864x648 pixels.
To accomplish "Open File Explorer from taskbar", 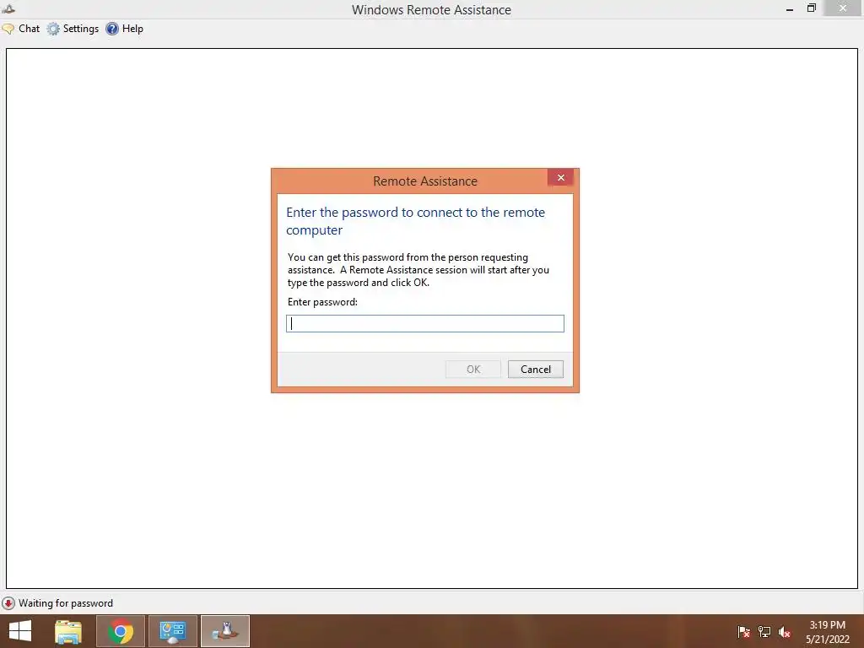I will (68, 631).
